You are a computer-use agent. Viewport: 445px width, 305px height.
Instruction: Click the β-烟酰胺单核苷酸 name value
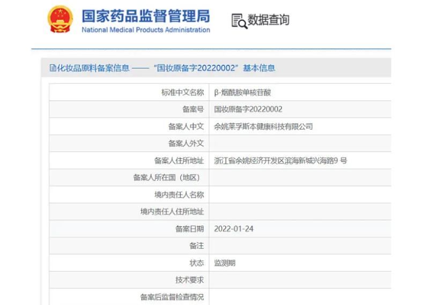coord(242,92)
